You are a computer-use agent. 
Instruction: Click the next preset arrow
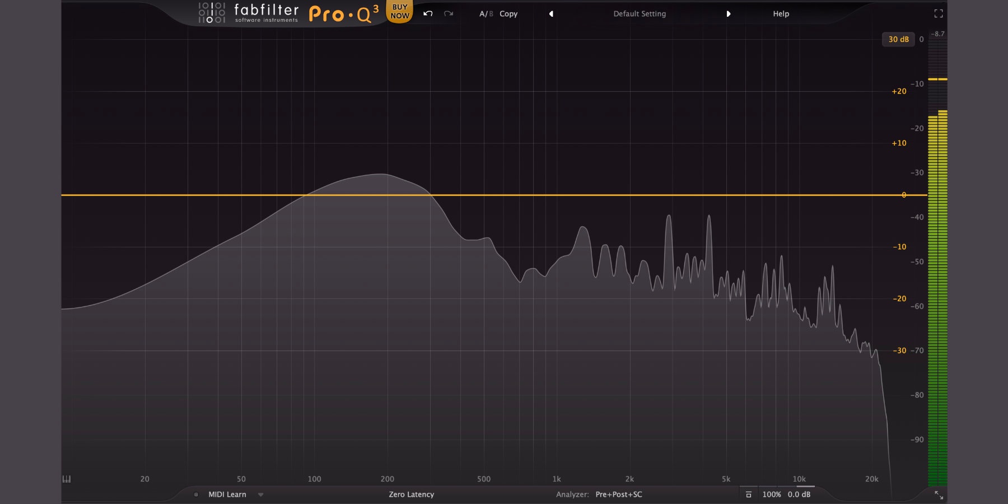[728, 13]
